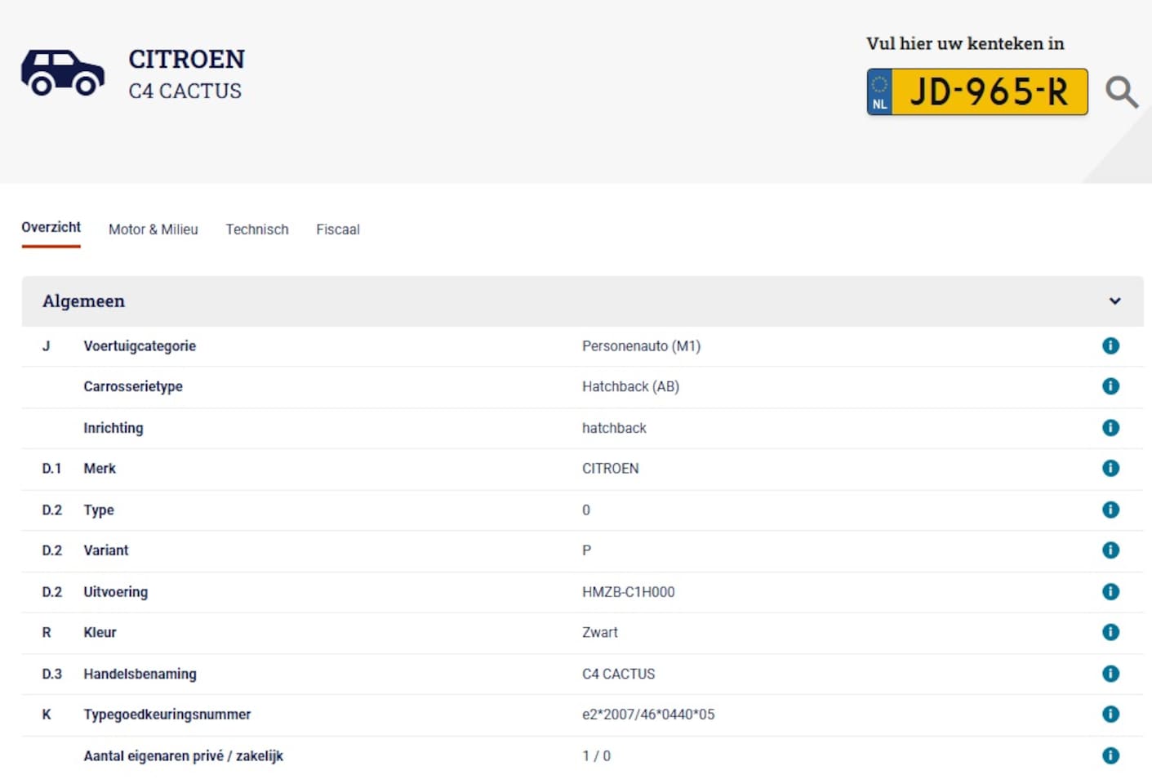
Task: Click the 'R' code beside Kleur
Action: pyautogui.click(x=46, y=633)
